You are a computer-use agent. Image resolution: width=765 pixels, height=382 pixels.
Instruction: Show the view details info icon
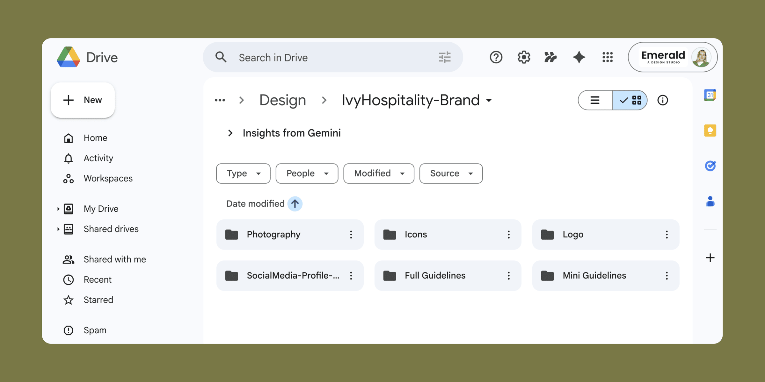click(x=662, y=100)
